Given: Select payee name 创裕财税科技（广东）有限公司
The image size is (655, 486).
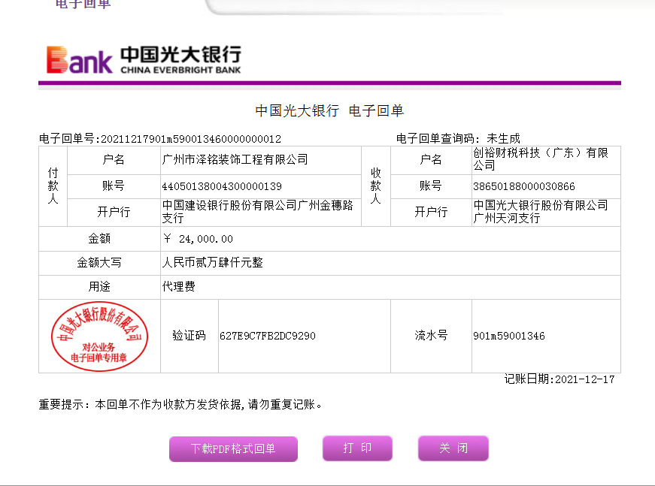Looking at the screenshot, I should [540, 159].
